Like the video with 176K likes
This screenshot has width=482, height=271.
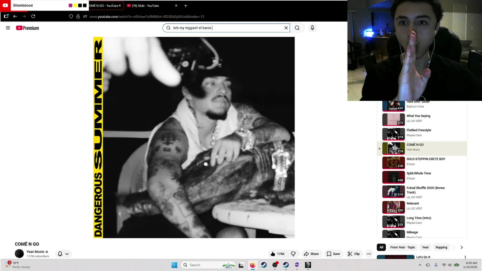(278, 254)
